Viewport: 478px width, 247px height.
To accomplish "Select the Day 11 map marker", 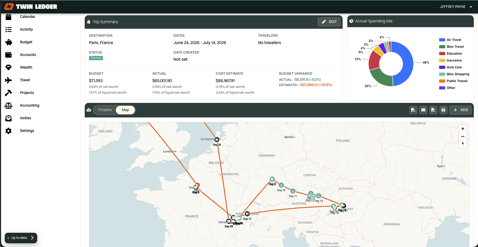I will 293,191.
